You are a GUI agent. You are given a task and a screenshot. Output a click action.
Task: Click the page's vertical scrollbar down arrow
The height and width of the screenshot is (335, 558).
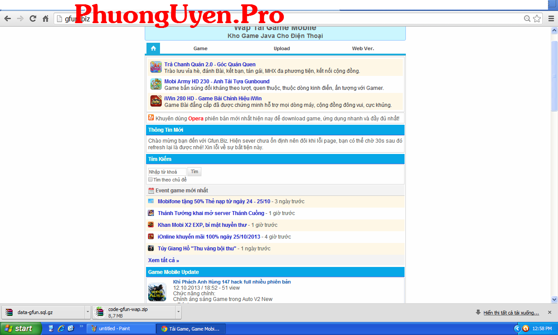554,300
